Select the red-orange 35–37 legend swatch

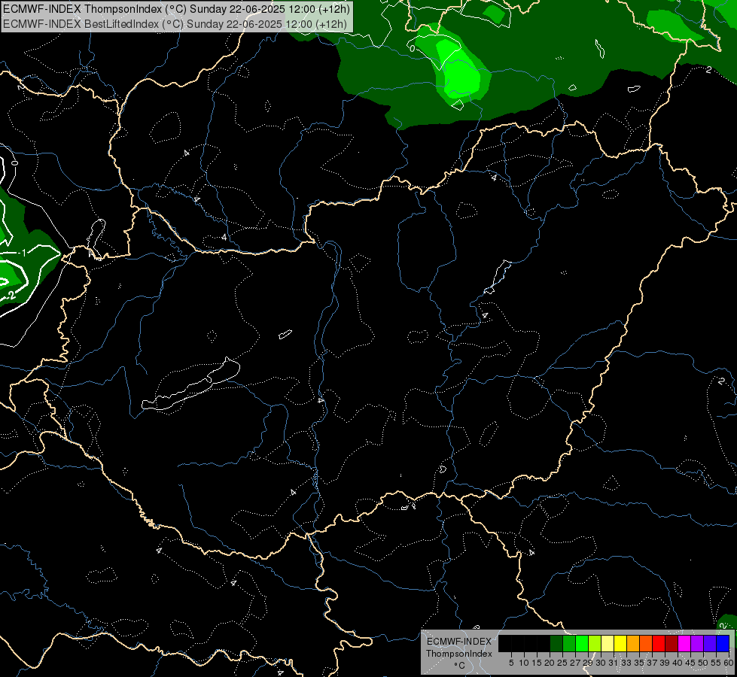[646, 643]
